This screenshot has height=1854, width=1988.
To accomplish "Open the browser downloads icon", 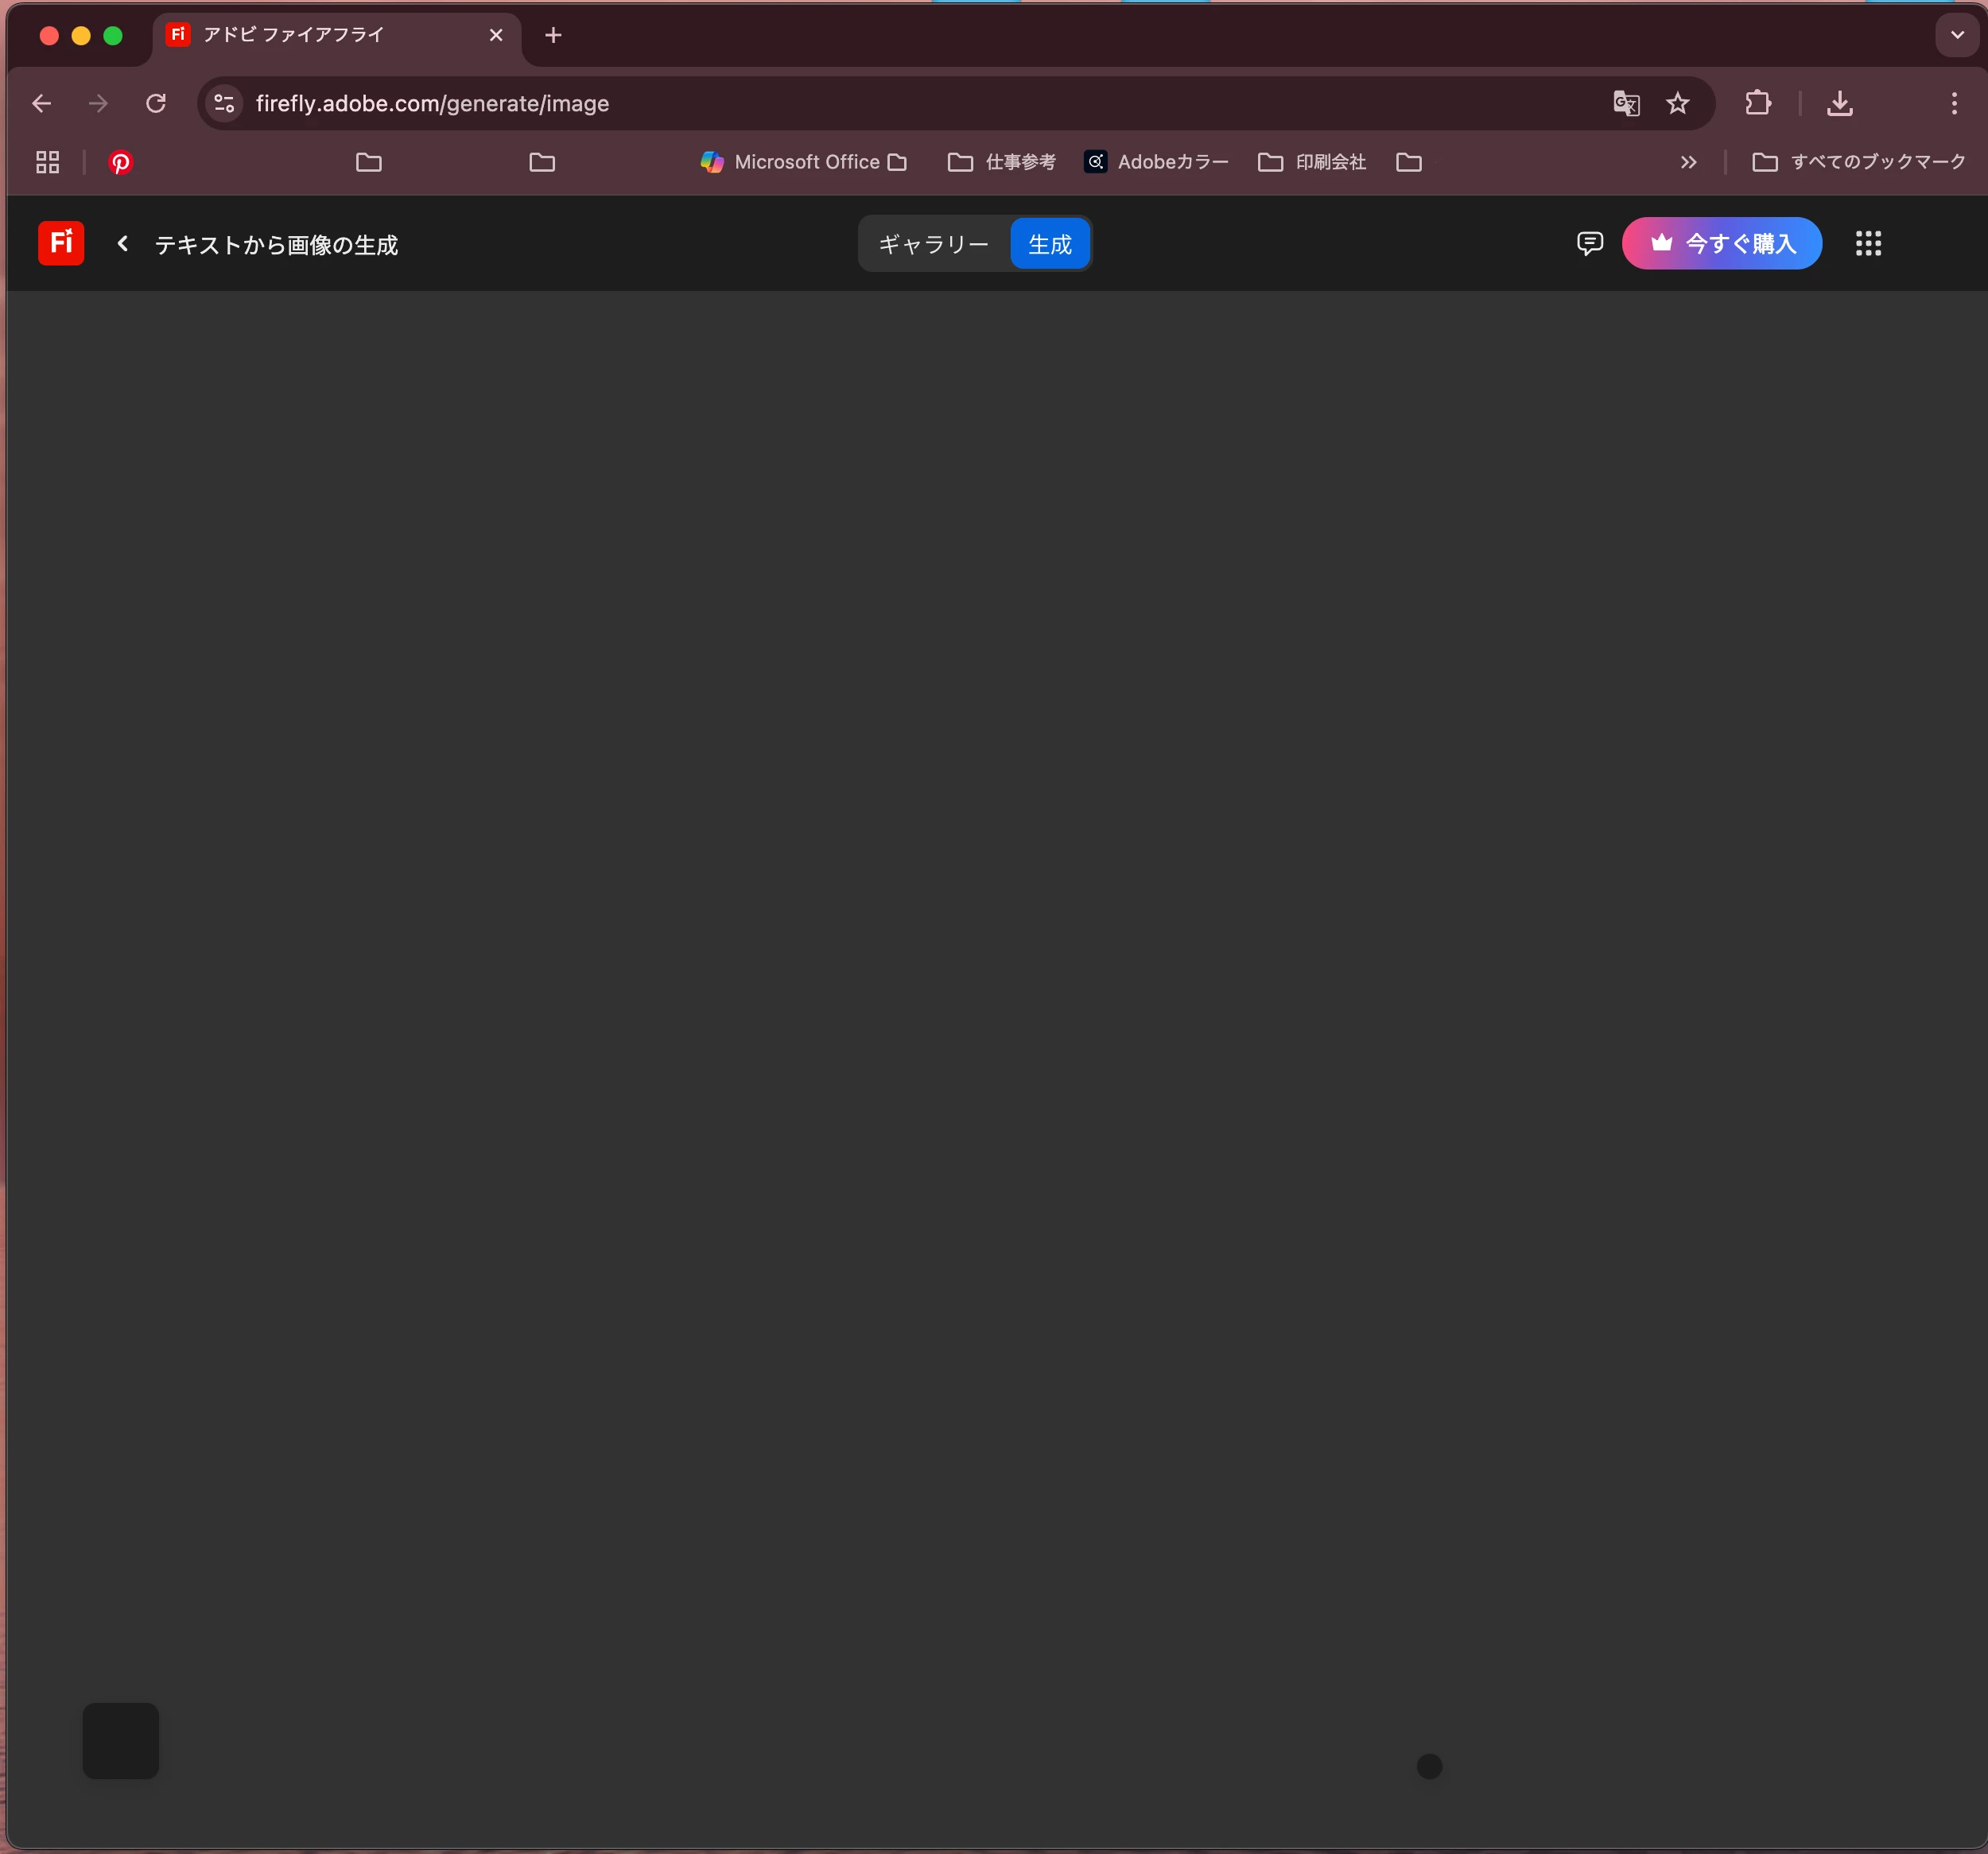I will coord(1839,103).
